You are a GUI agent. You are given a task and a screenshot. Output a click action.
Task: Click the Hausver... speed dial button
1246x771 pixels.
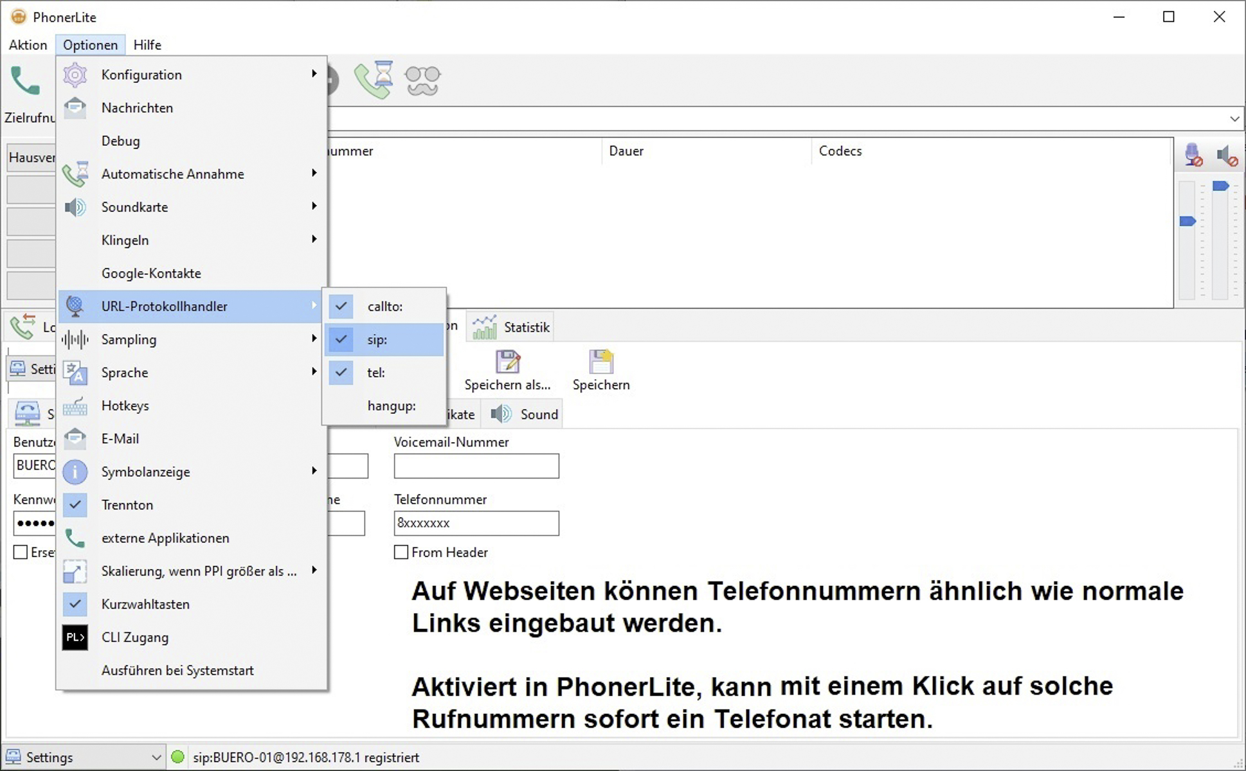(x=32, y=157)
